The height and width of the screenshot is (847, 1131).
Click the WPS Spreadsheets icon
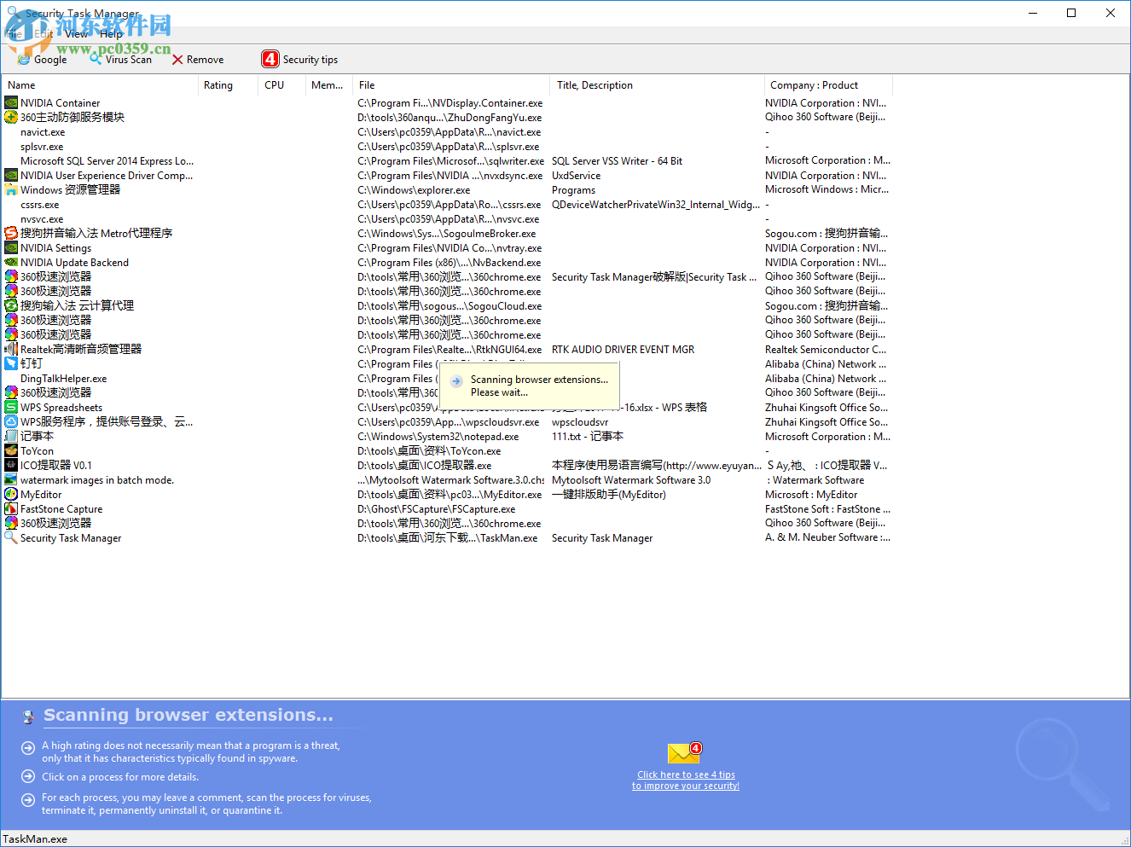[10, 407]
